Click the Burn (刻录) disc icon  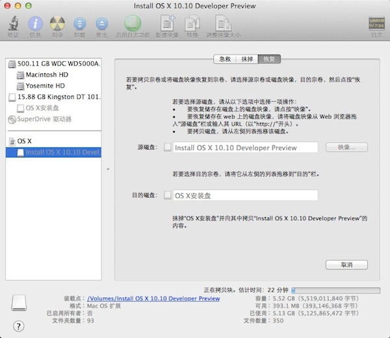pyautogui.click(x=57, y=23)
